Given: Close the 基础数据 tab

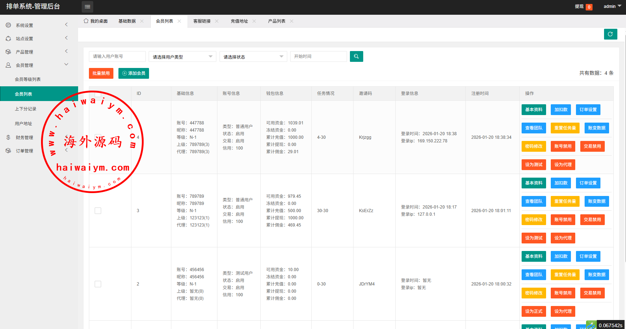Looking at the screenshot, I should coord(142,21).
